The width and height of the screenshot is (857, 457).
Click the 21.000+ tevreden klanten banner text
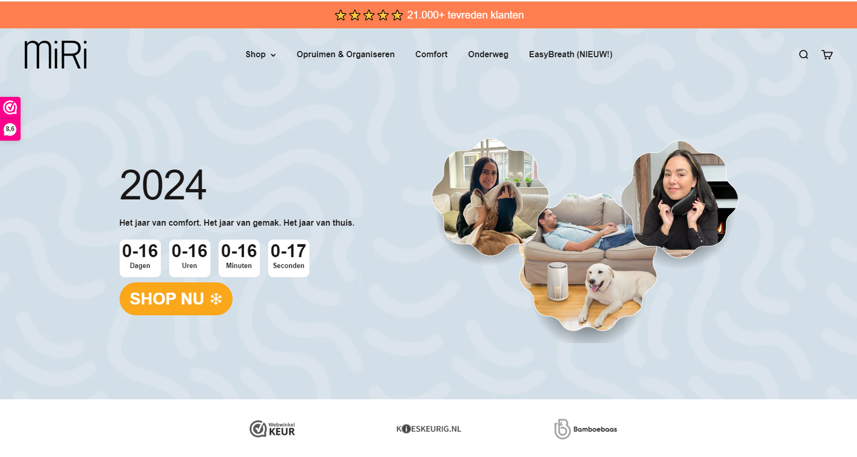[465, 15]
